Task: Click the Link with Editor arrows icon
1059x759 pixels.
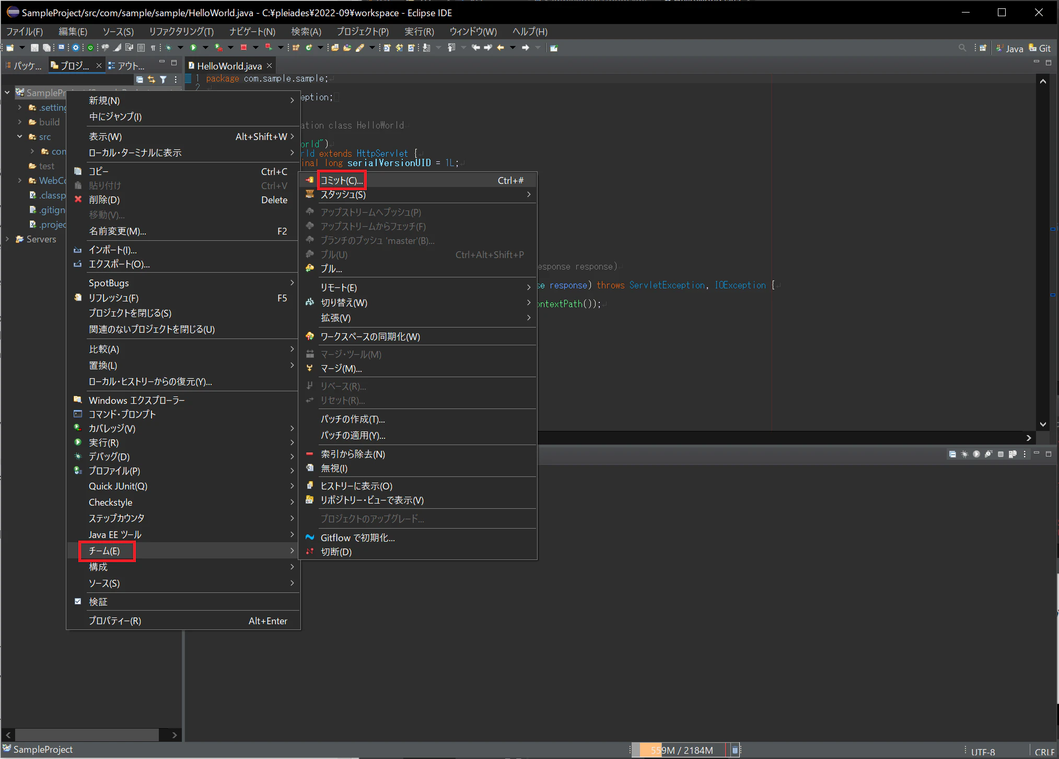Action: [x=152, y=79]
